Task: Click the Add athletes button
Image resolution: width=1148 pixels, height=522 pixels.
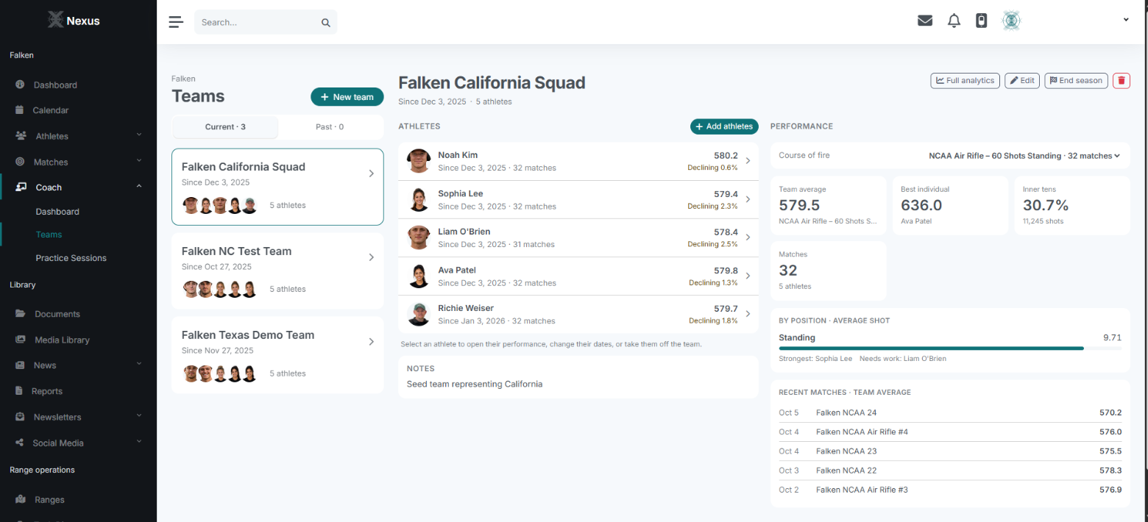Action: click(724, 126)
